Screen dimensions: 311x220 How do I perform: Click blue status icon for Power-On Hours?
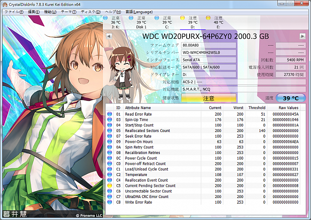click(x=109, y=141)
